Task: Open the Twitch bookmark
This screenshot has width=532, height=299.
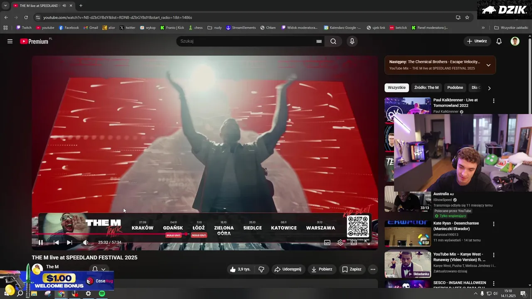Action: [24, 28]
